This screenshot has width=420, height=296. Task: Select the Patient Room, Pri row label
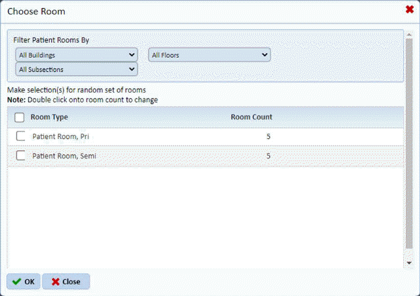tap(61, 136)
